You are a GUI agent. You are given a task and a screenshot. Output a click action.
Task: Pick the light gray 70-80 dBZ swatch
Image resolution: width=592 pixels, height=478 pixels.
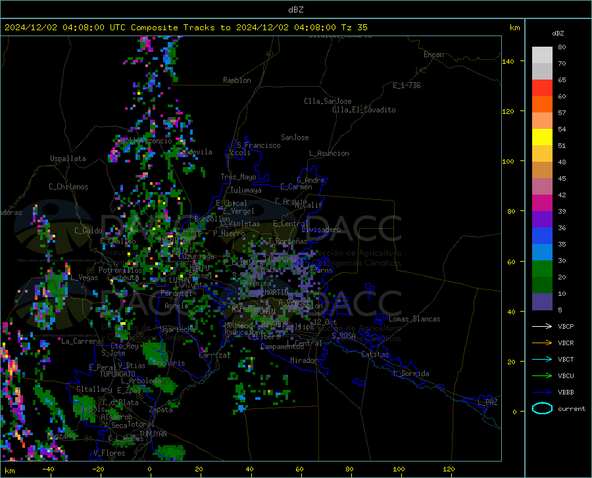pyautogui.click(x=542, y=55)
